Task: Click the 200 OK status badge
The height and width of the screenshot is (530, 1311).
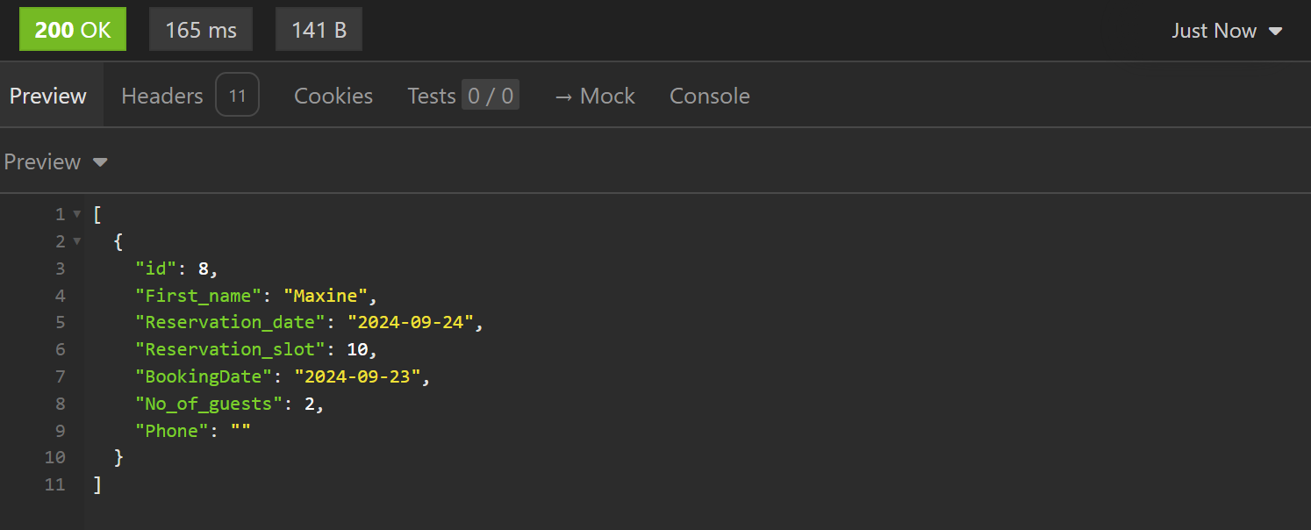Action: 73,31
